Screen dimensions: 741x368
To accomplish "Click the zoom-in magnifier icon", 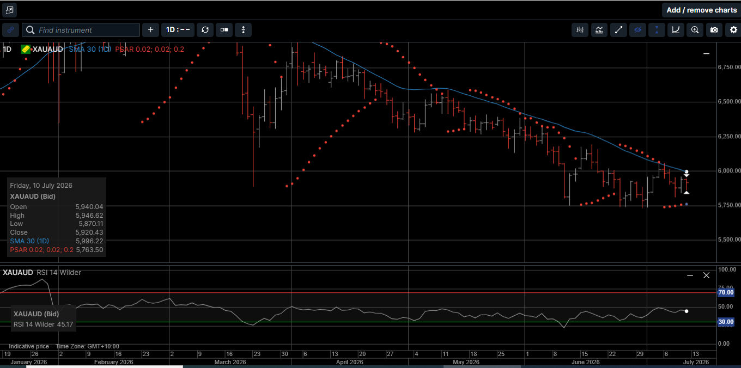I will [695, 30].
